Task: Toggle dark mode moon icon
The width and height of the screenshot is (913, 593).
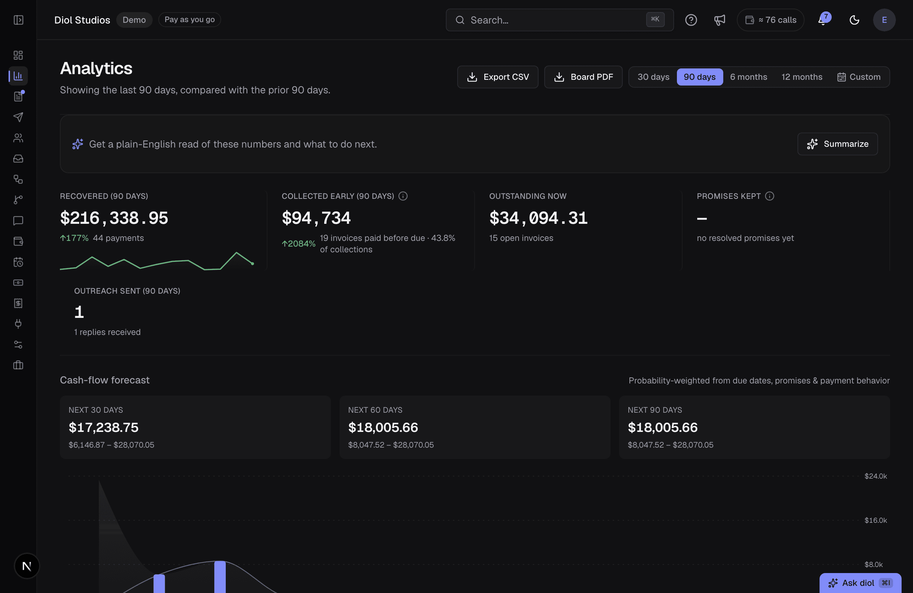Action: pyautogui.click(x=854, y=20)
